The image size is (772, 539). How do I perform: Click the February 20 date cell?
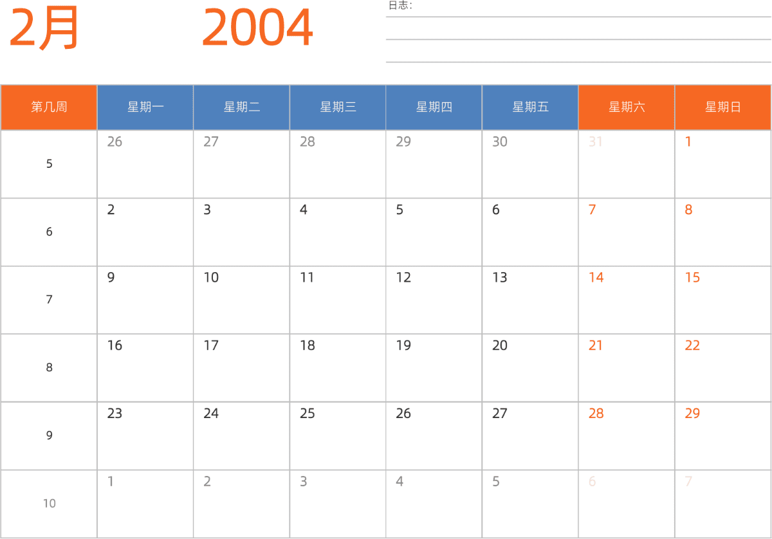530,368
